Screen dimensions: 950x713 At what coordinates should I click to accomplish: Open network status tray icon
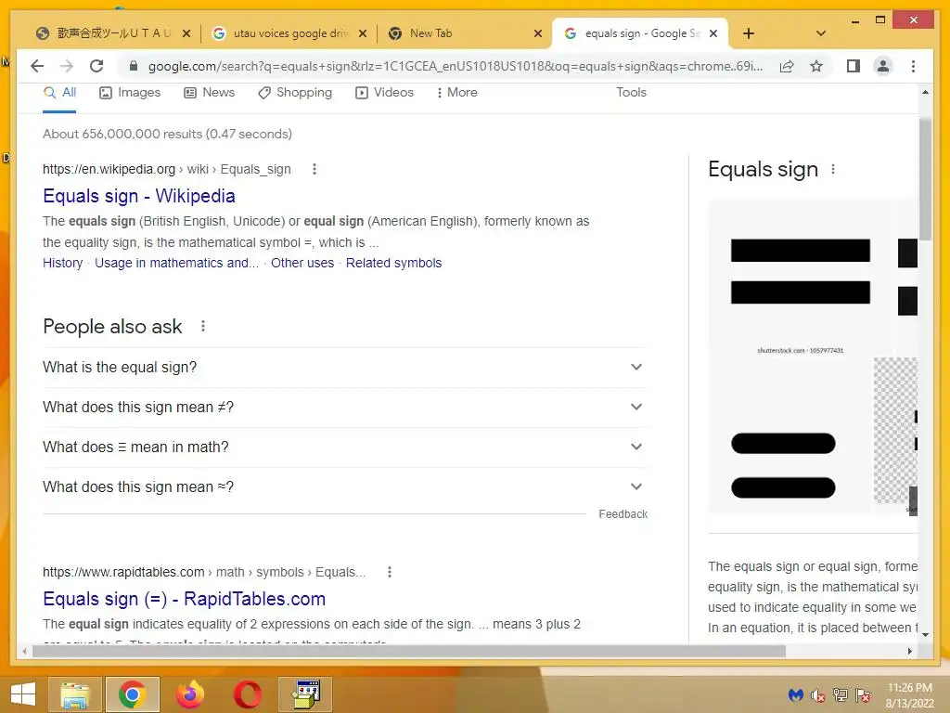click(x=841, y=694)
